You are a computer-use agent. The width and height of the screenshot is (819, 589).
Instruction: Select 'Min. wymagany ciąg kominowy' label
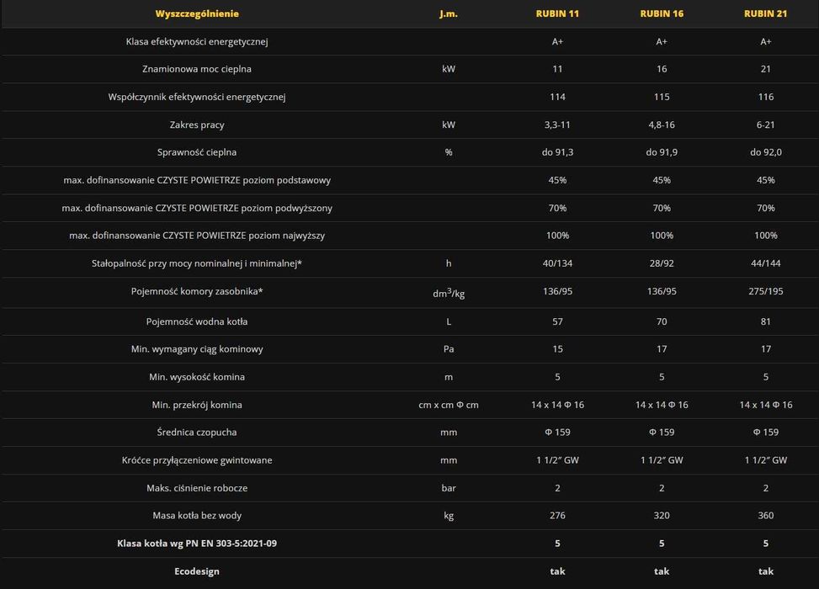pyautogui.click(x=197, y=349)
